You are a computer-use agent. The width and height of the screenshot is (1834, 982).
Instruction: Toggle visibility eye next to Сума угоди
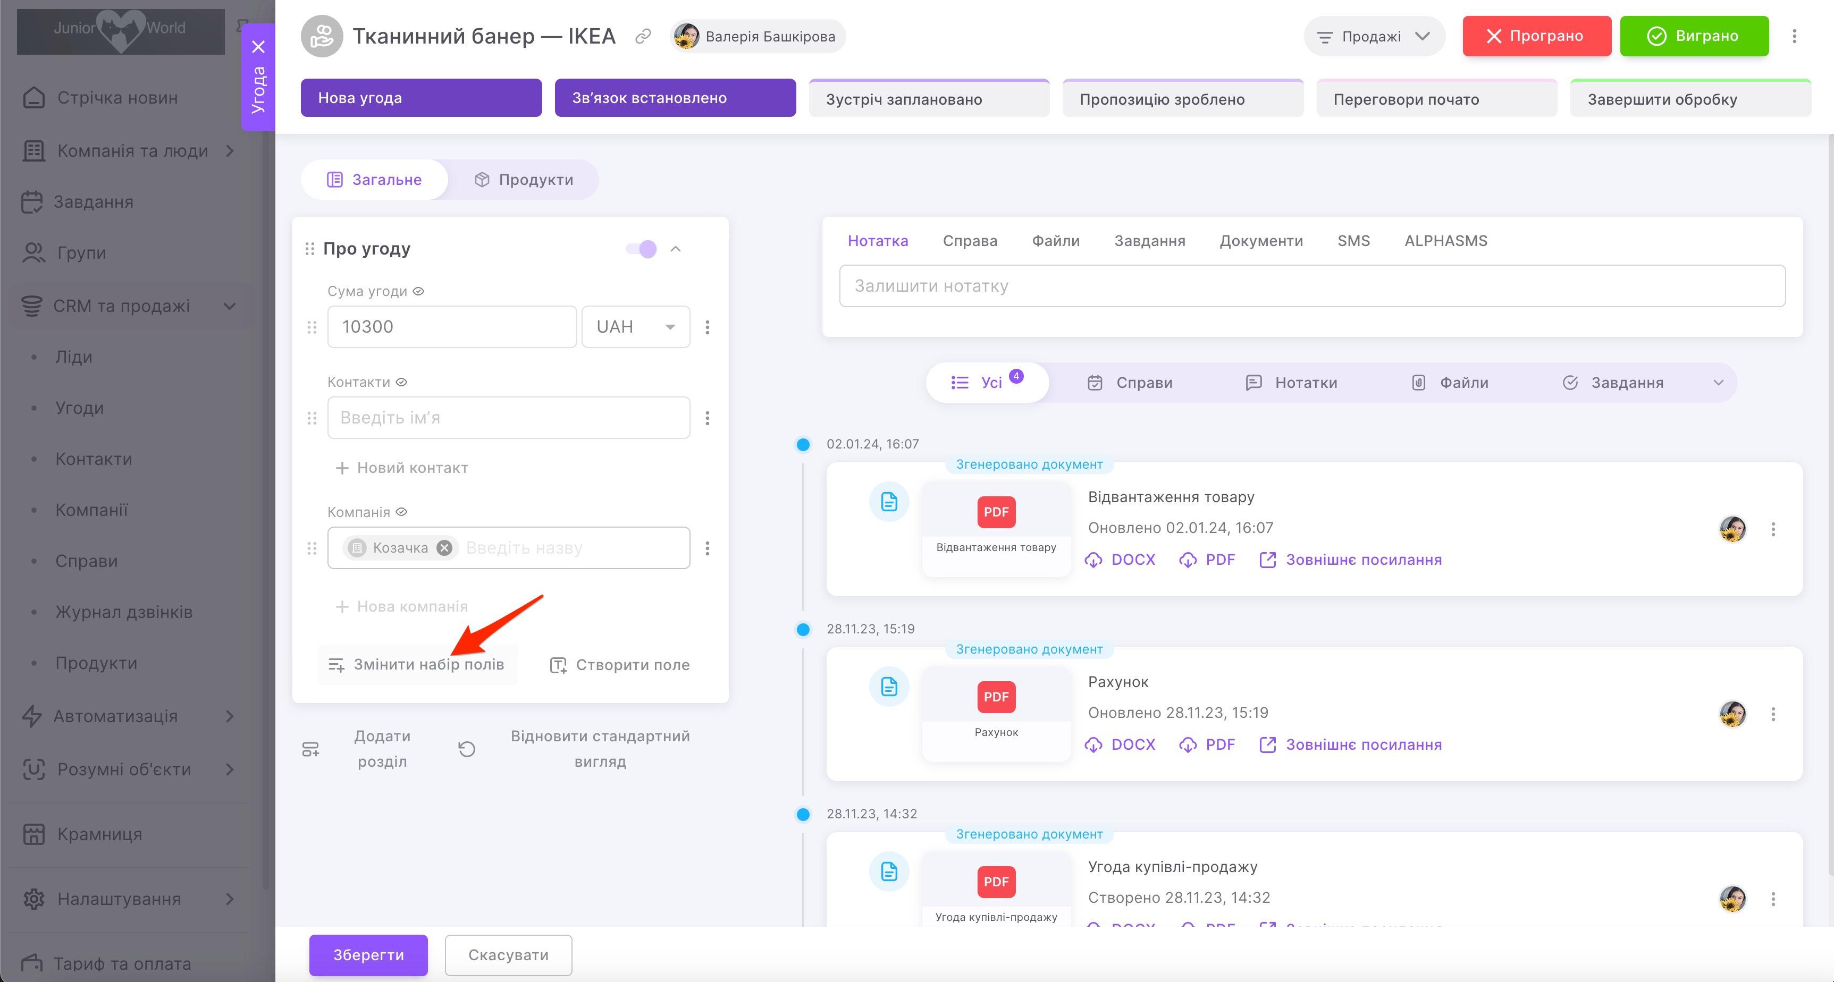point(419,291)
